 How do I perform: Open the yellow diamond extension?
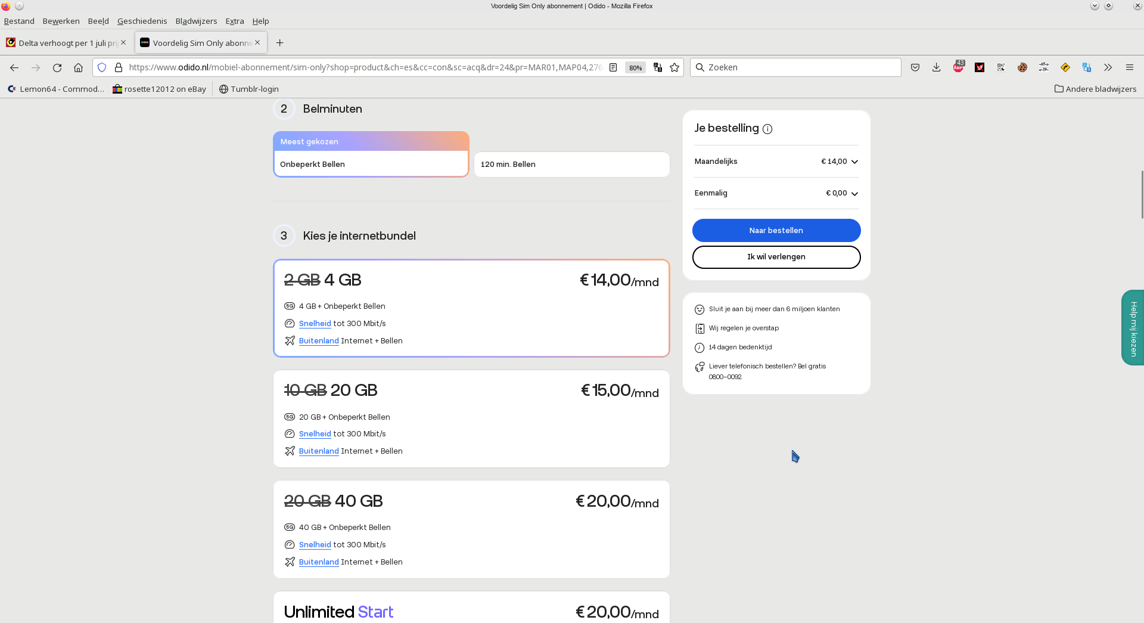click(x=1065, y=67)
